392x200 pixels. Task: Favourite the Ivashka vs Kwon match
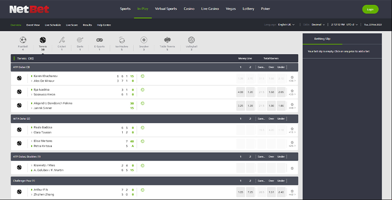click(x=292, y=91)
